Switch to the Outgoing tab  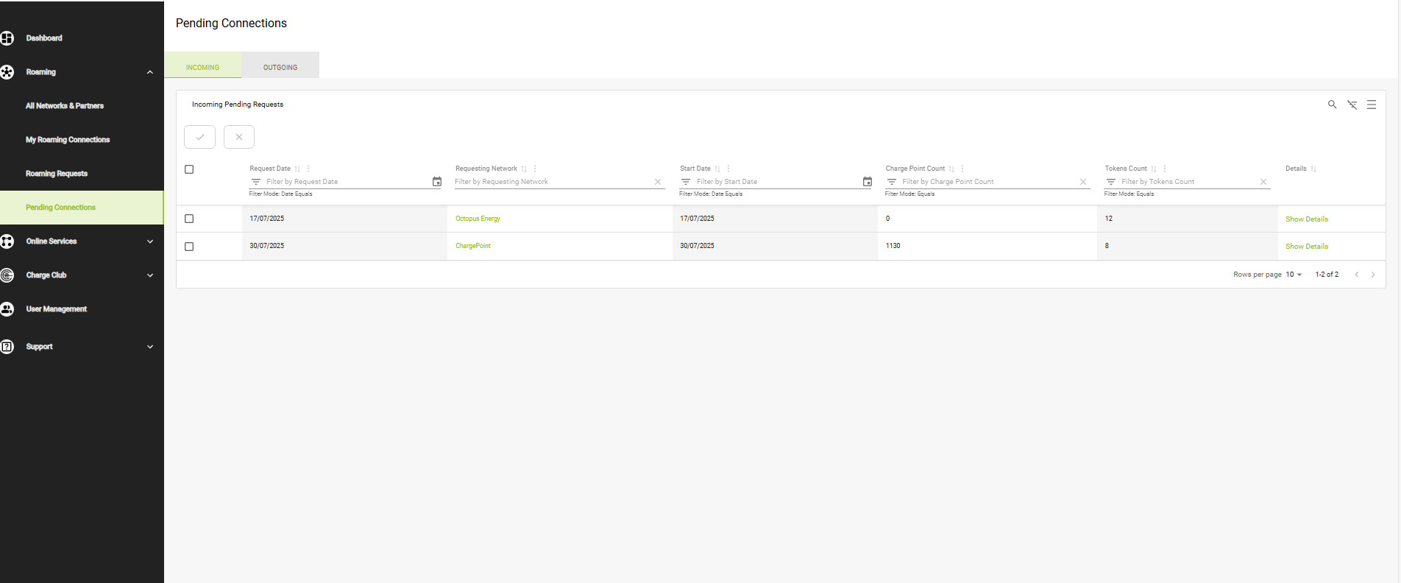(280, 67)
